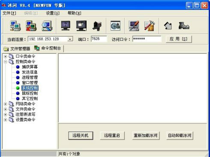Click the delete host icon with red X

[31, 26]
